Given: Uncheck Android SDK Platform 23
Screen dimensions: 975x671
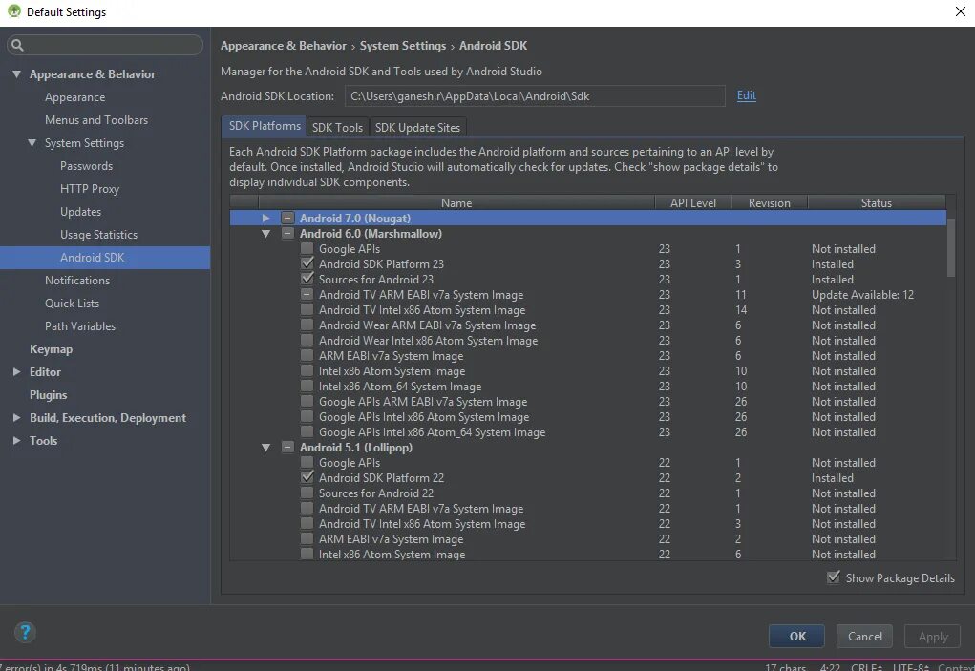Looking at the screenshot, I should click(307, 263).
